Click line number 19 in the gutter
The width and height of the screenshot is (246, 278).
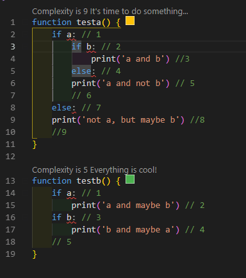pos(10,254)
